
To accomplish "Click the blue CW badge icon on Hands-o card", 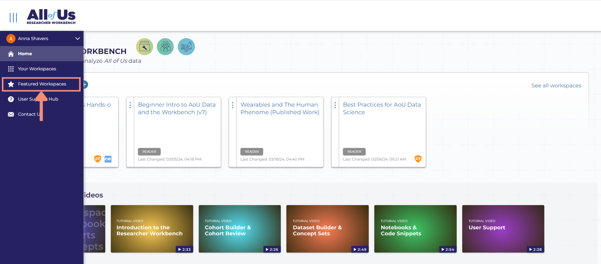I will pos(108,159).
